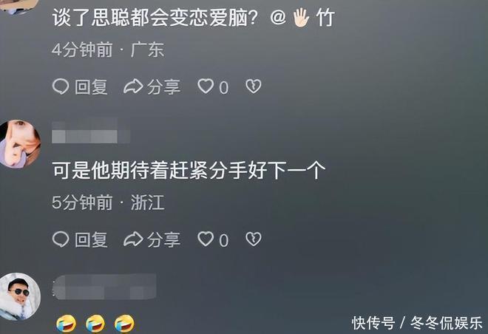
Task: Open blurred username beside sunglasses avatar
Action: (x=104, y=287)
